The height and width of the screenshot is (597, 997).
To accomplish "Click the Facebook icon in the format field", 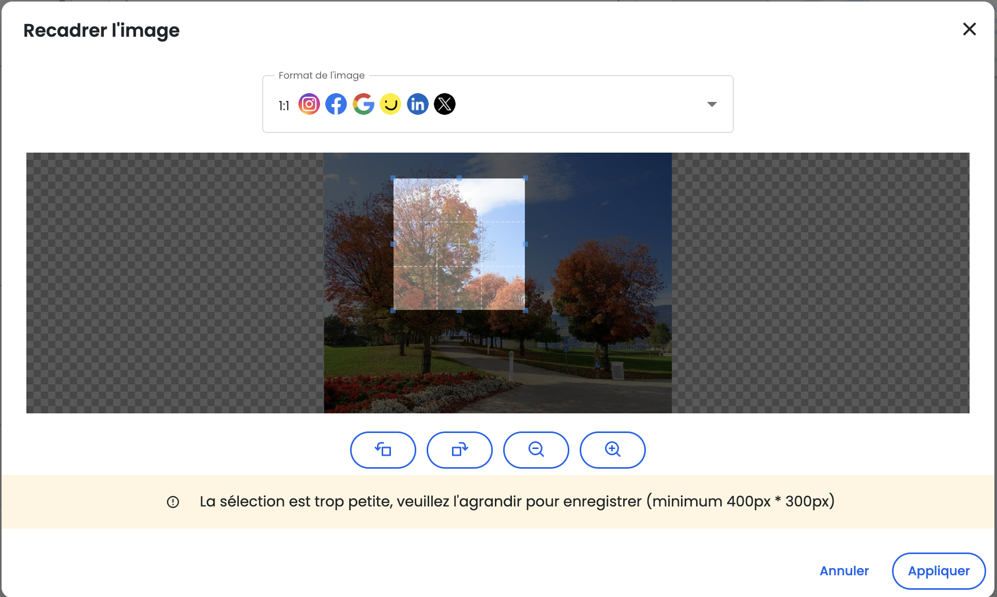I will click(x=336, y=105).
